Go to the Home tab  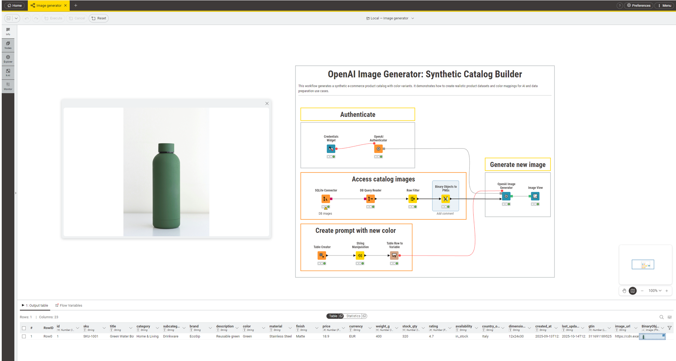[14, 5]
